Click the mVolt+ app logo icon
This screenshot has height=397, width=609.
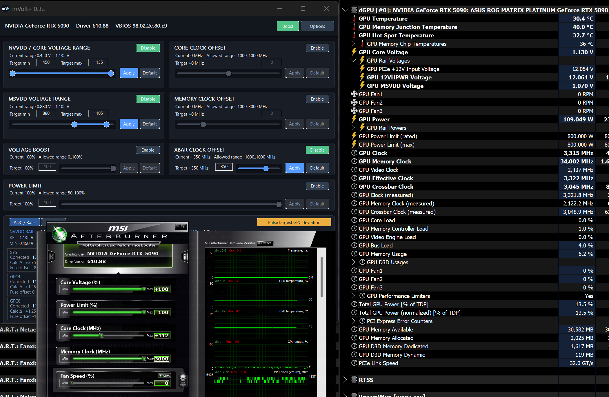[6, 9]
